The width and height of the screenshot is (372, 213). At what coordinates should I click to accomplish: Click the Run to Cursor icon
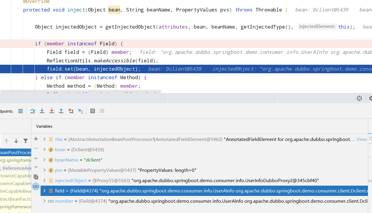coord(80,111)
